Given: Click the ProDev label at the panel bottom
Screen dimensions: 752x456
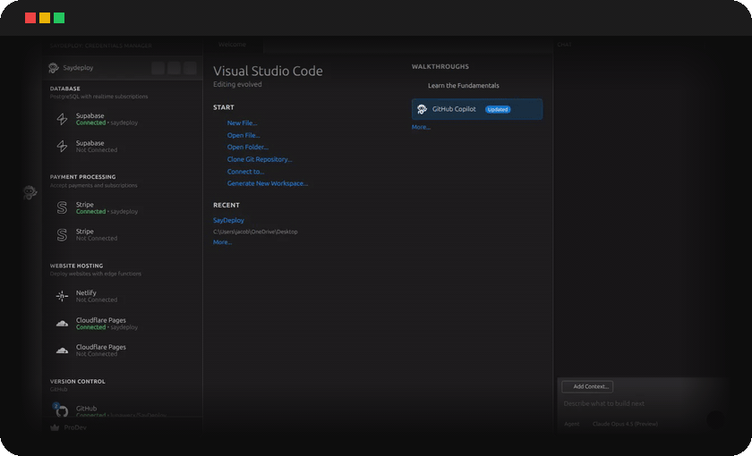Looking at the screenshot, I should click(x=75, y=427).
